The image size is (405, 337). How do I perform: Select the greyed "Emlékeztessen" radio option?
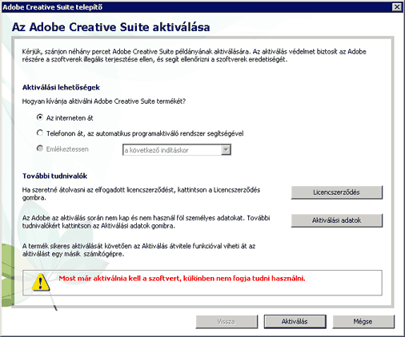pos(40,149)
